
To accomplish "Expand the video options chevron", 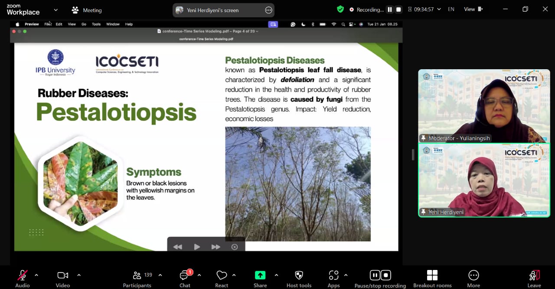I will [79, 275].
